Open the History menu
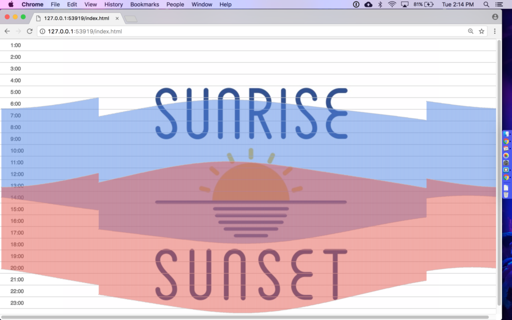Viewport: 512px width, 320px height. (x=113, y=4)
